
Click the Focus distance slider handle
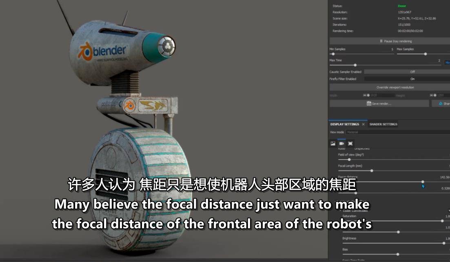point(423,182)
